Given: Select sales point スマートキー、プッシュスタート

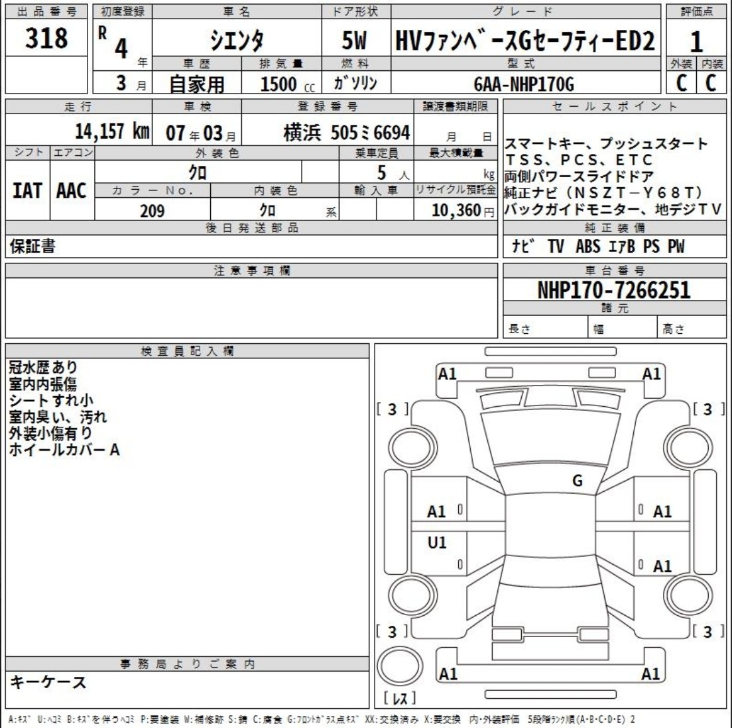Looking at the screenshot, I should coord(605,143).
